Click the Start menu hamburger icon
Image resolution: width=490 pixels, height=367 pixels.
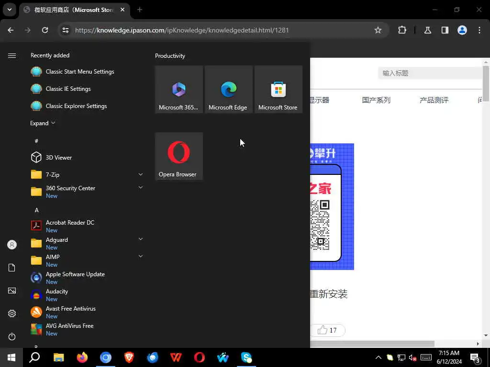coord(12,55)
